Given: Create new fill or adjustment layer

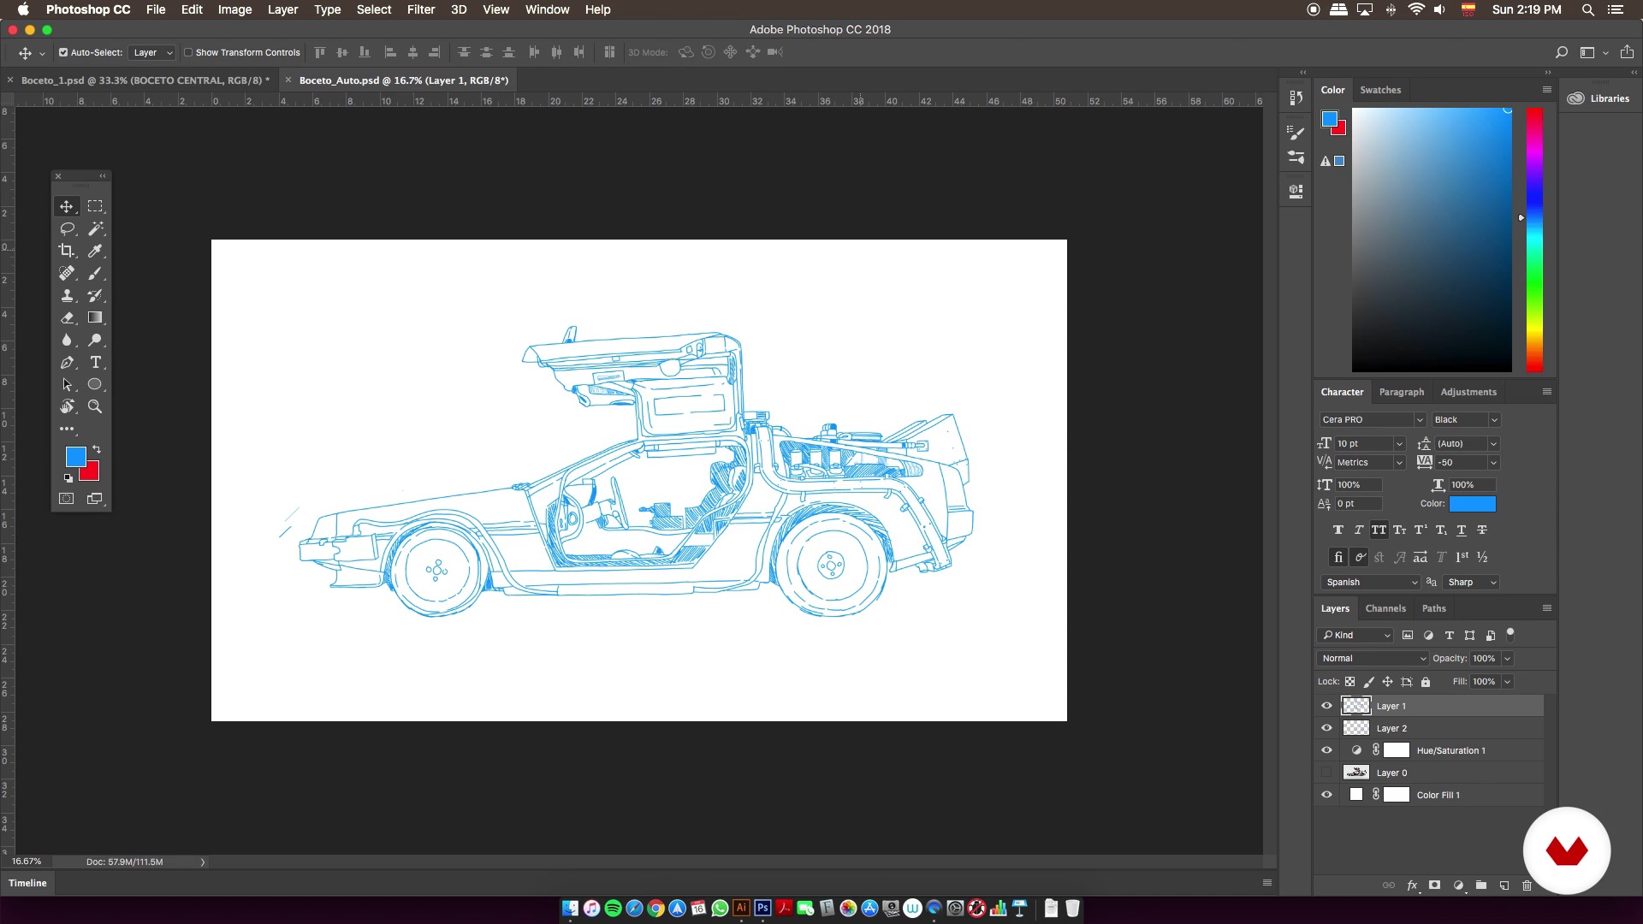Looking at the screenshot, I should coord(1458,885).
